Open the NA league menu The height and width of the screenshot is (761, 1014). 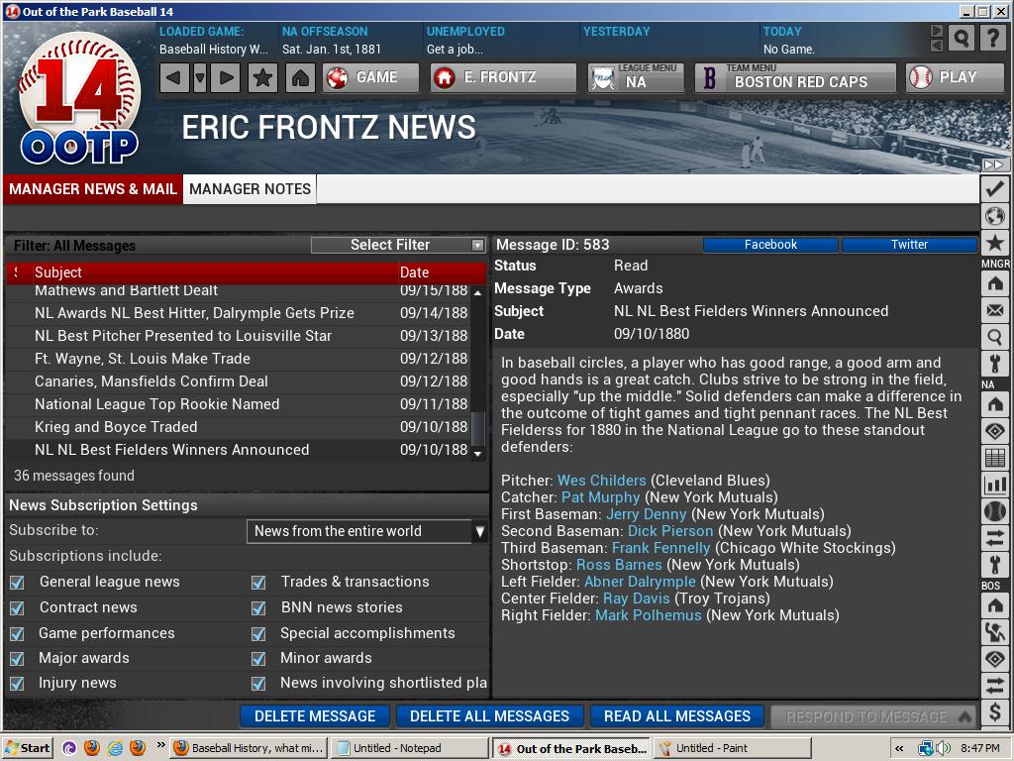tap(635, 77)
